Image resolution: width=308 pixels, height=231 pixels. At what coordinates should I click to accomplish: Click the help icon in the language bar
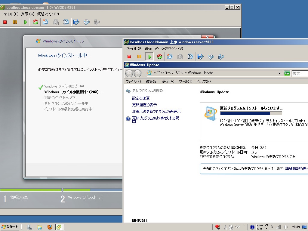tap(252, 227)
